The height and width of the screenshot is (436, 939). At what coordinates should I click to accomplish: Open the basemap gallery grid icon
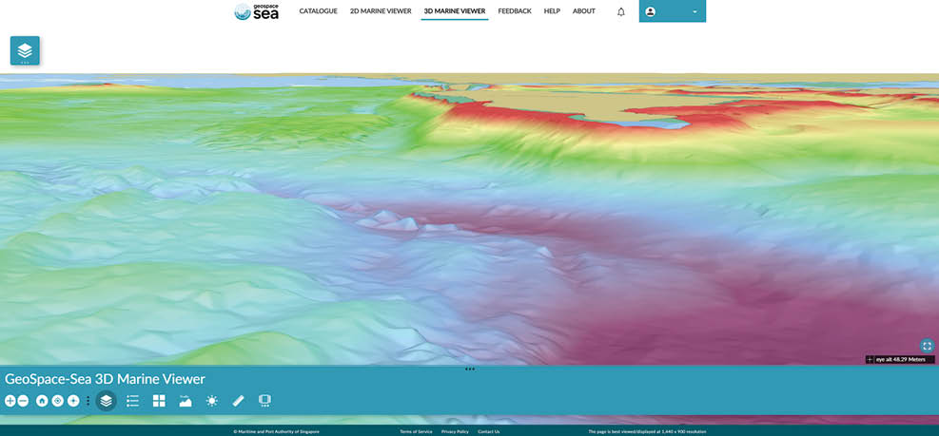click(x=159, y=401)
